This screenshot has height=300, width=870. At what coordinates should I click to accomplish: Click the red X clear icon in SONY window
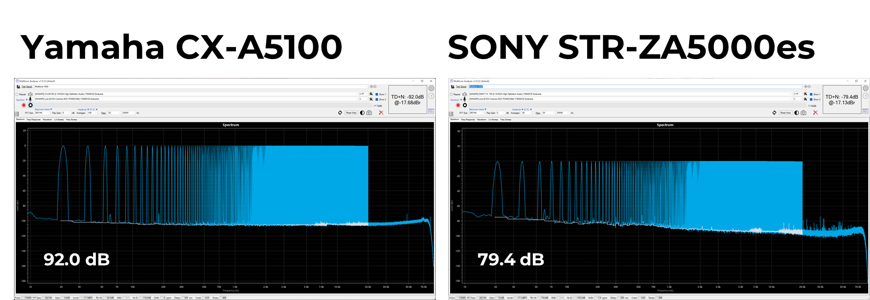click(815, 113)
